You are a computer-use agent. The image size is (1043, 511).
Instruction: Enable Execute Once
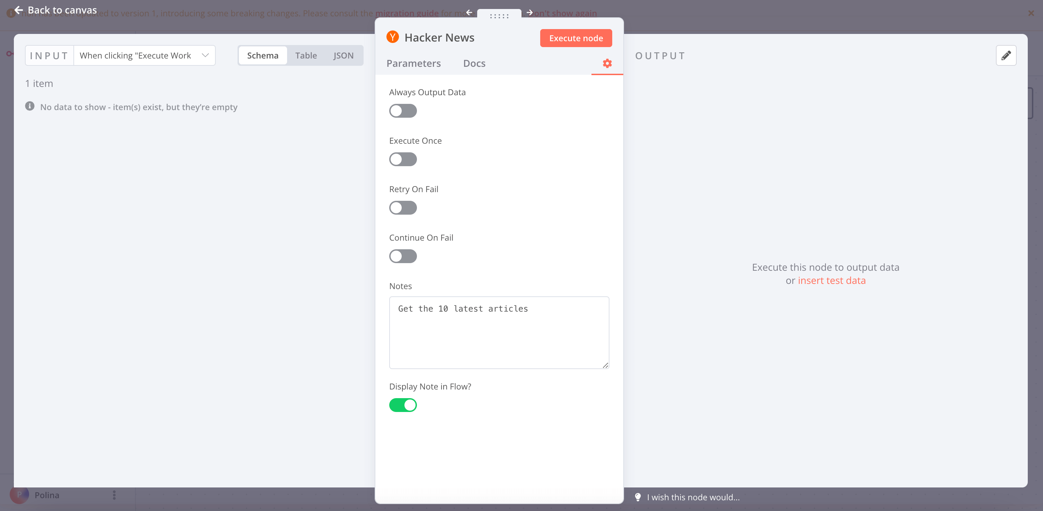tap(402, 159)
